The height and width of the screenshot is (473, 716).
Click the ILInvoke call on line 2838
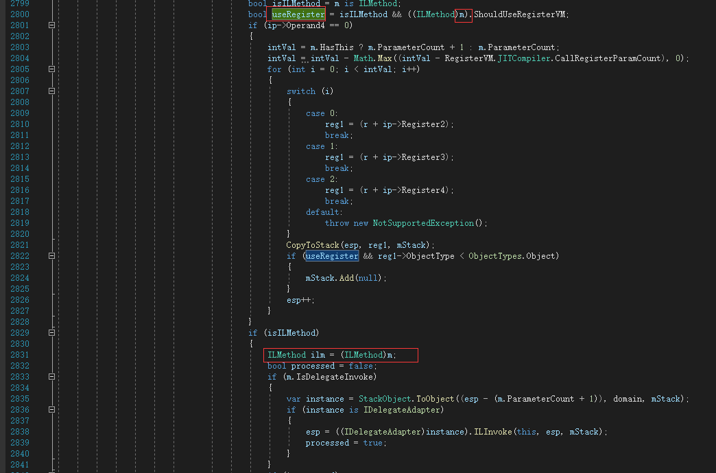tap(488, 431)
